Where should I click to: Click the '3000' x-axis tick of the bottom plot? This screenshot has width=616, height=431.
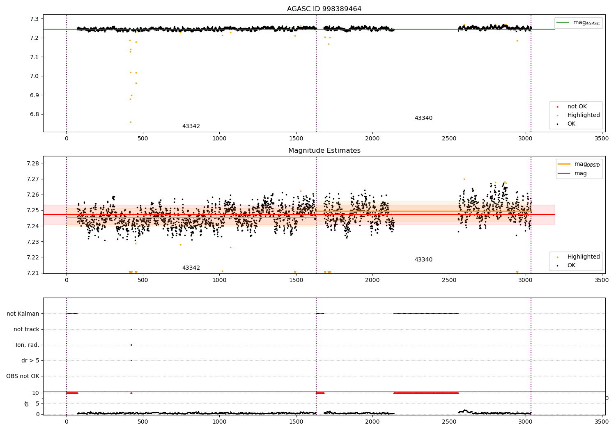[525, 421]
